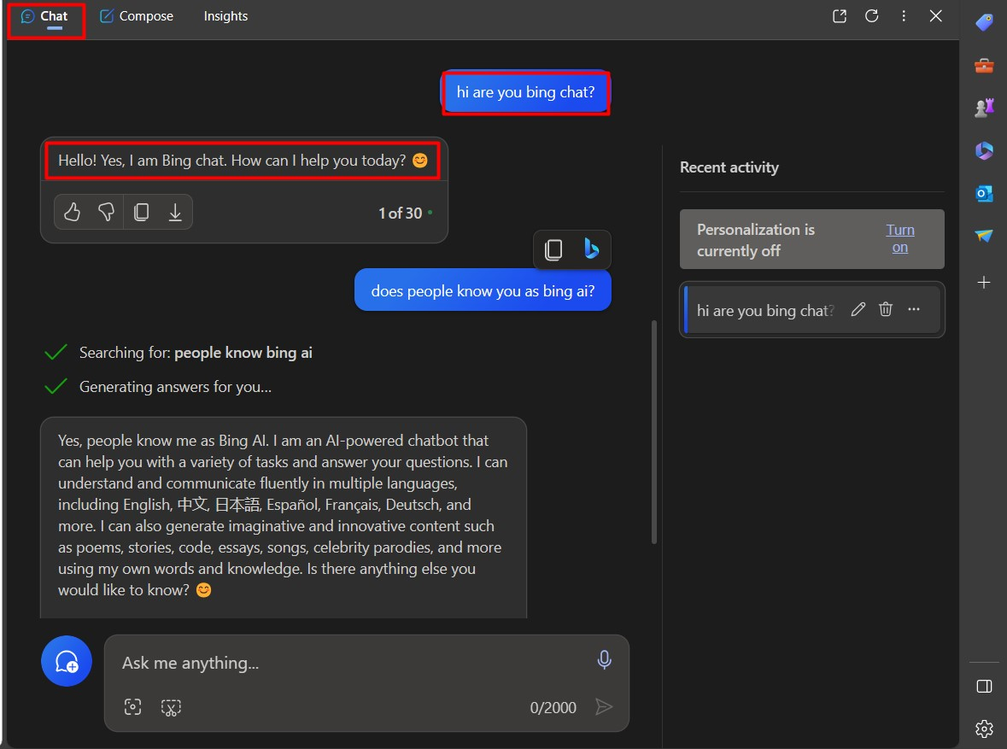Open the three-dot more options menu in header

(904, 16)
